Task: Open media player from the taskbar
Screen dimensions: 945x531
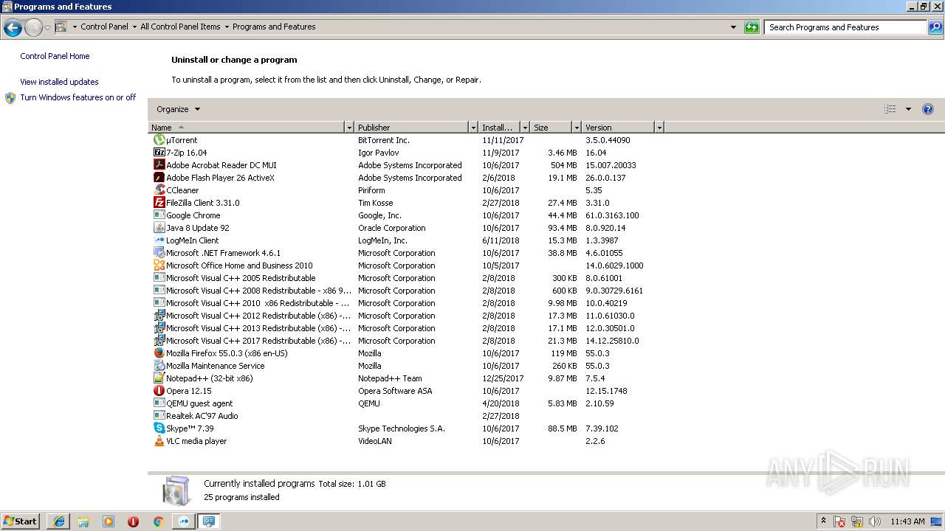Action: 109,521
